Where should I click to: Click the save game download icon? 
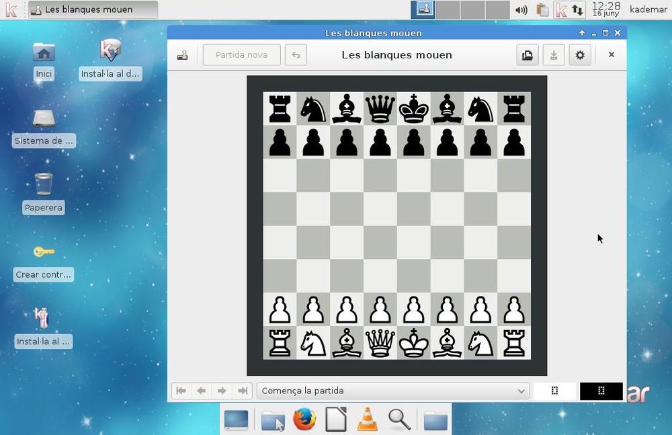coord(554,55)
